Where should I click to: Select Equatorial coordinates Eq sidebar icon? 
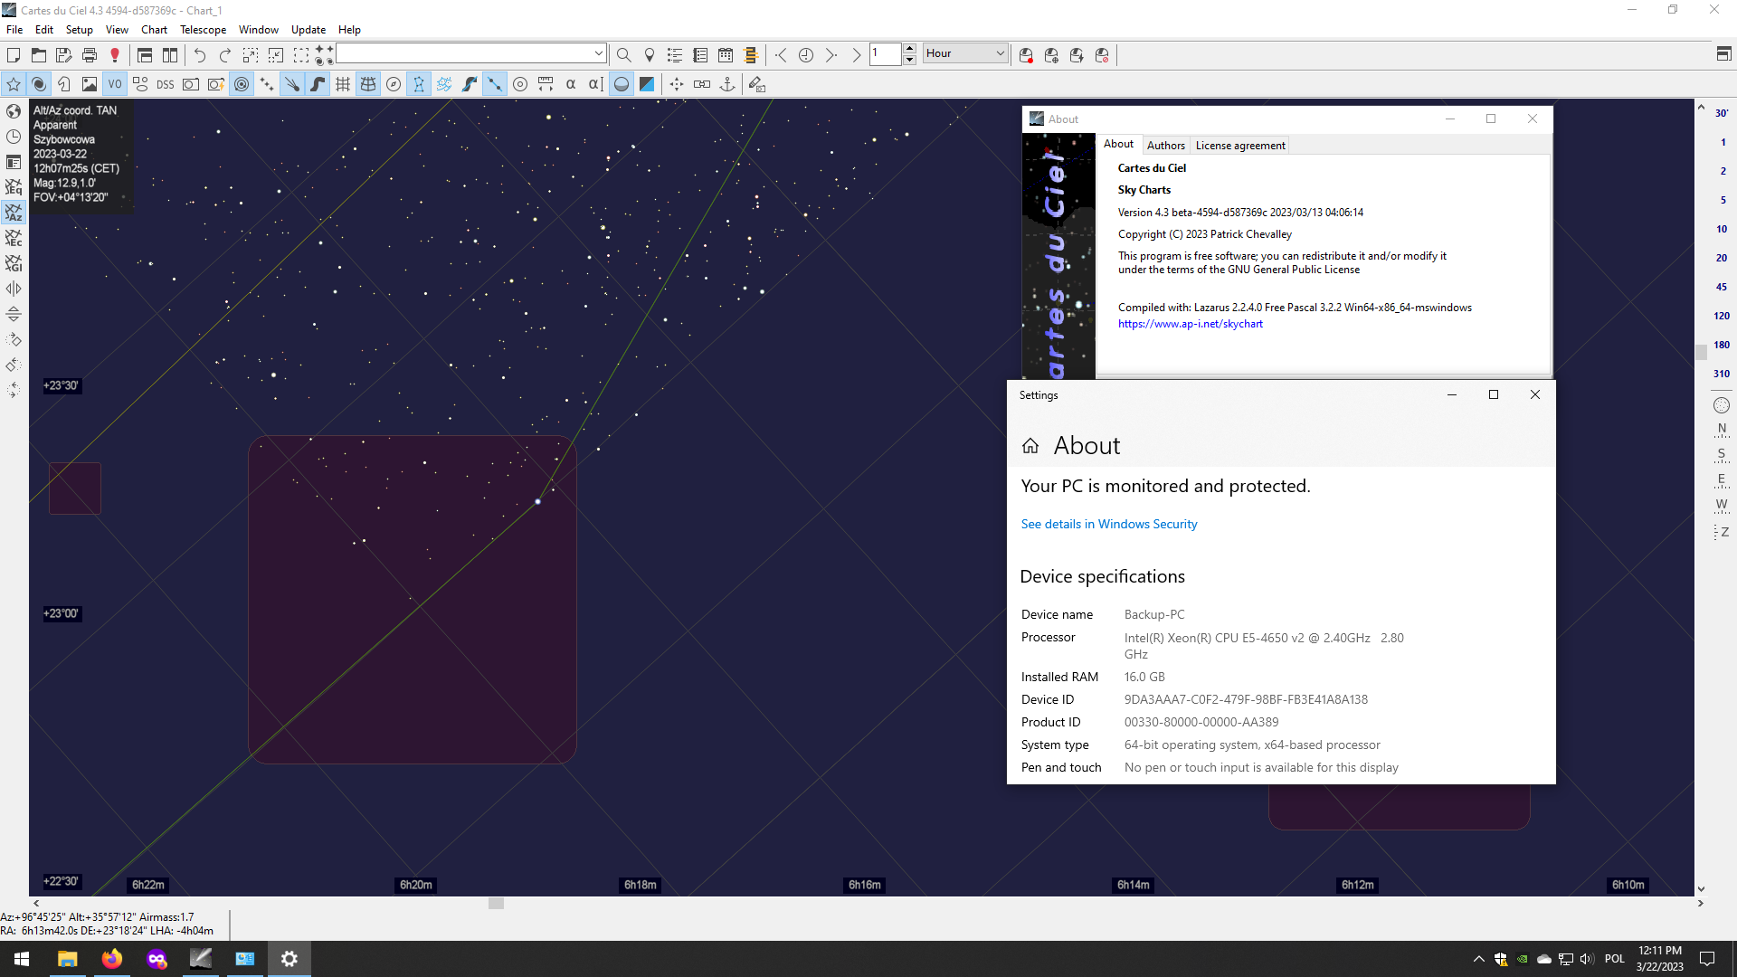pos(14,187)
